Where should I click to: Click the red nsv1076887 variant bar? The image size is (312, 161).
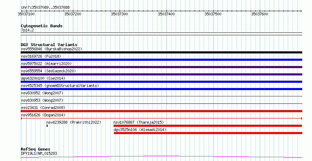click(208, 126)
